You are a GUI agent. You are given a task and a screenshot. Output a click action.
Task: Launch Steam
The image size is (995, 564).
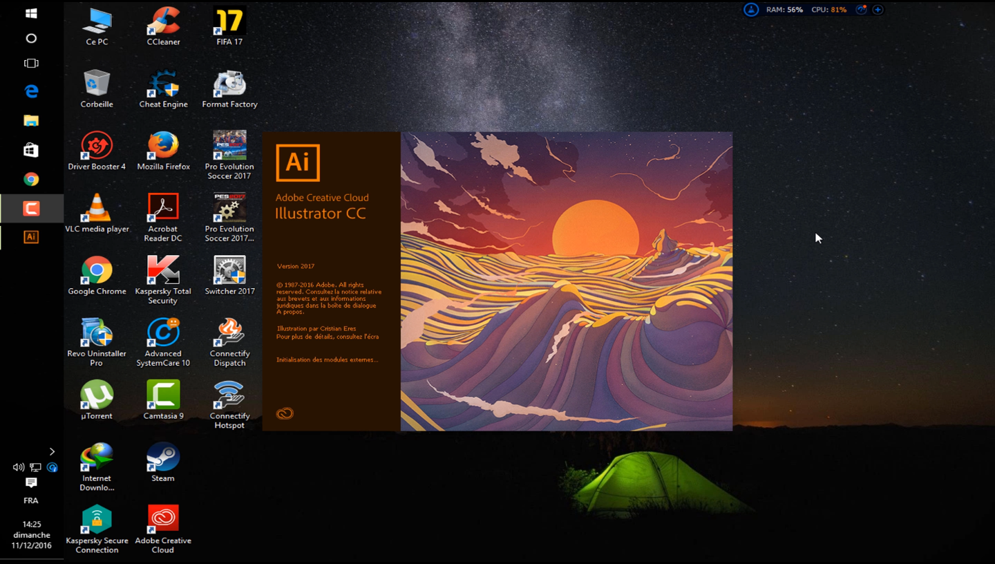click(163, 456)
